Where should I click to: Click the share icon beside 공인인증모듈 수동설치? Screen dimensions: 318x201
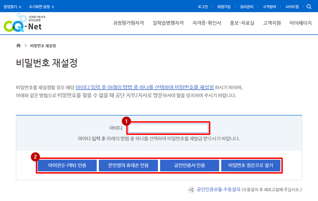pos(191,190)
